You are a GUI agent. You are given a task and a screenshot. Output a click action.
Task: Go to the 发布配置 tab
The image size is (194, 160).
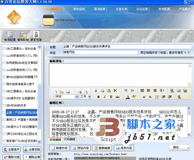pos(164,9)
